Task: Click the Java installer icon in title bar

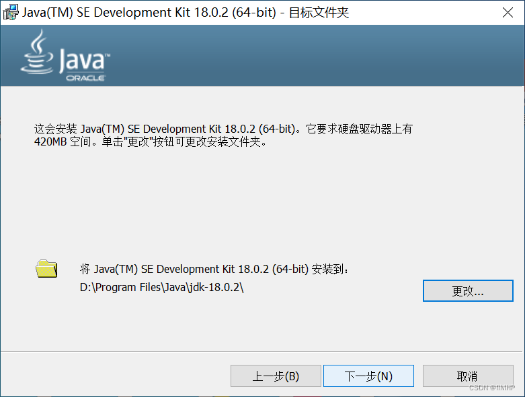Action: coord(11,12)
